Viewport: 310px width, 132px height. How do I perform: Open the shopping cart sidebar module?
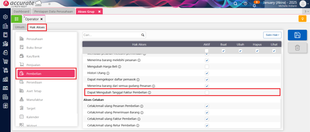(5, 61)
